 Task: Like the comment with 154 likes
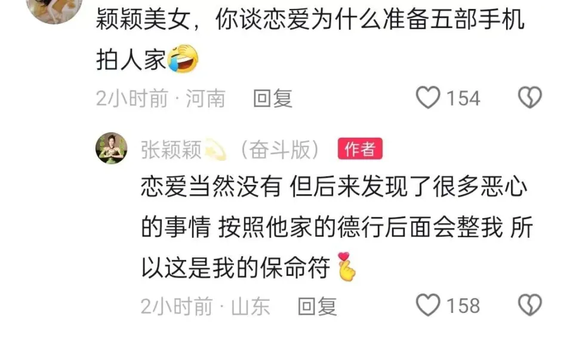pos(428,98)
